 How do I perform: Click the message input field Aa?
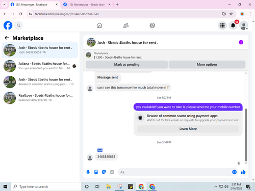tap(174, 172)
